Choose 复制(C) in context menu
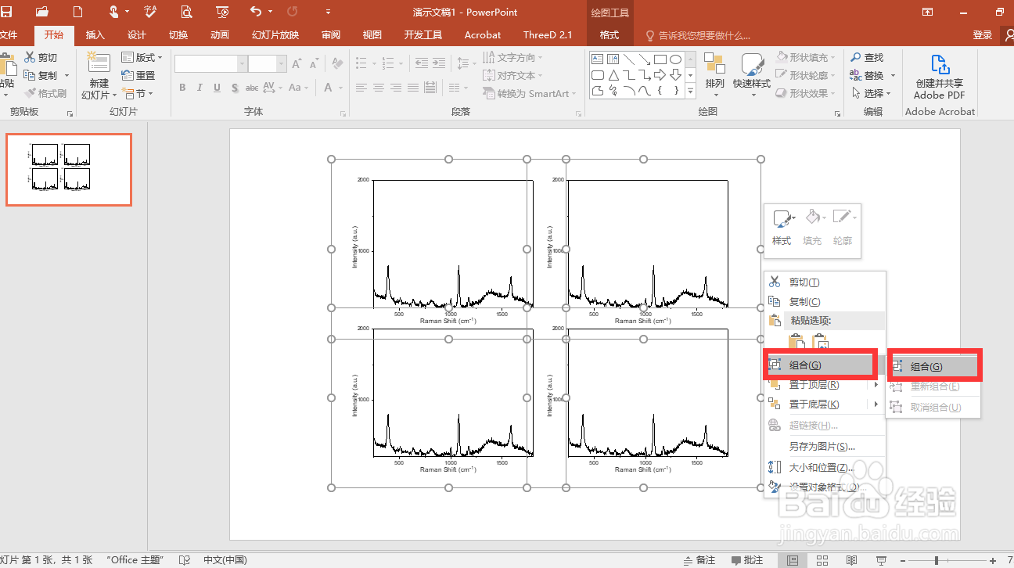This screenshot has width=1014, height=568. pos(825,302)
